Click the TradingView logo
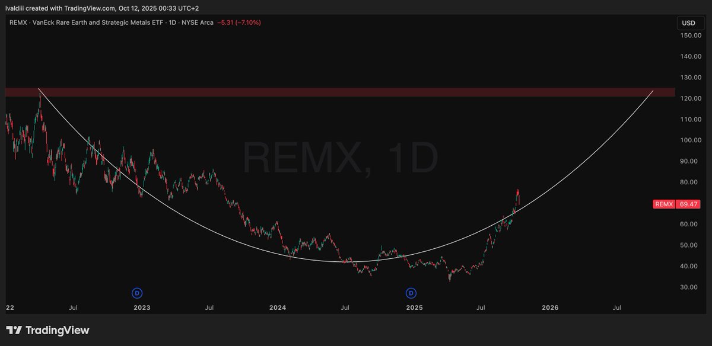Screen dimensions: 712x346 [47, 331]
